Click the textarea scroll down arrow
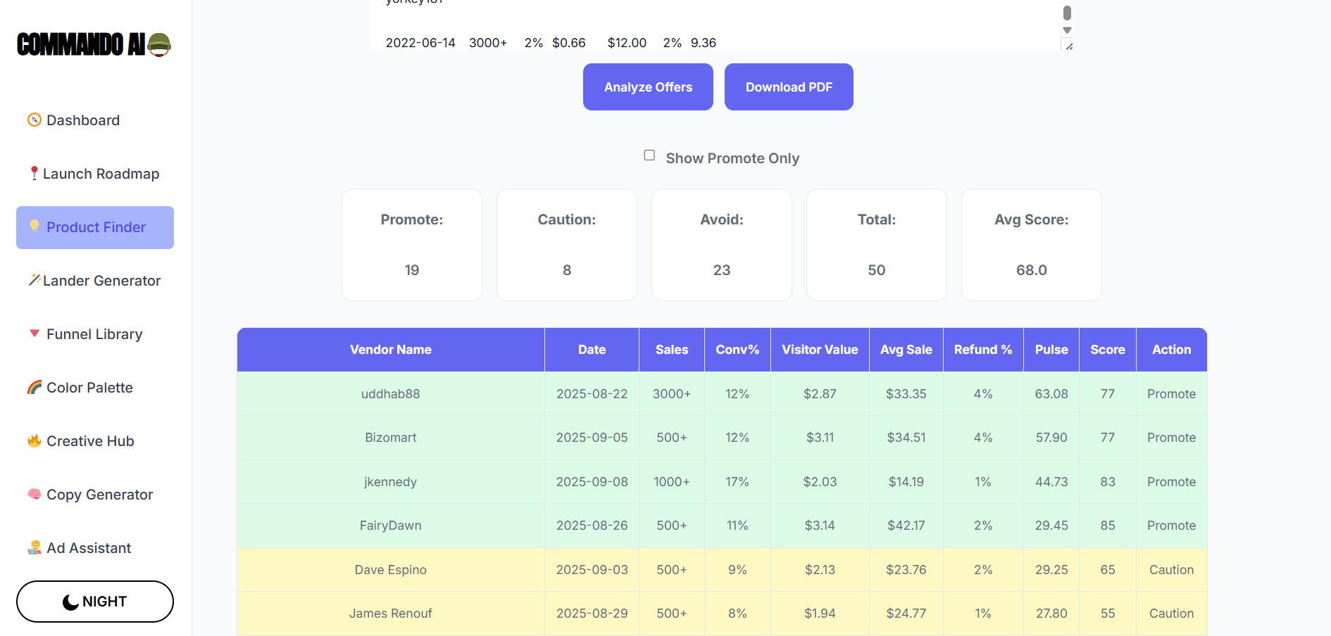This screenshot has width=1331, height=636. pos(1067,30)
